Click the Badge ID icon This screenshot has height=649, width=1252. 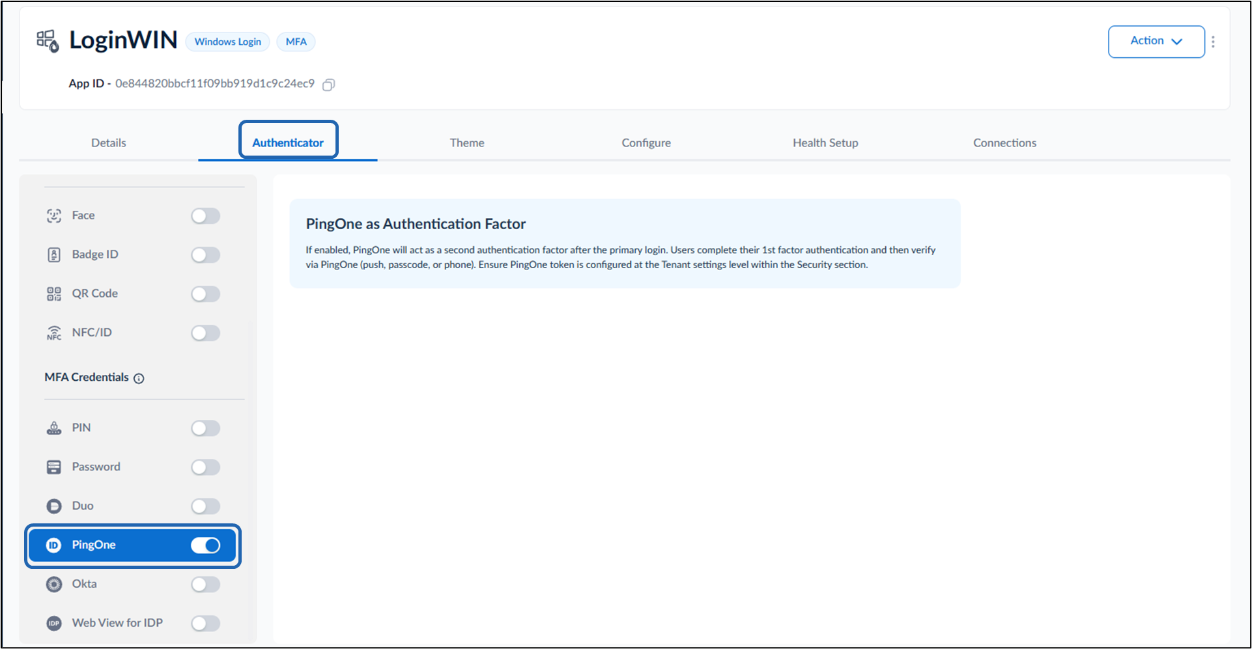tap(54, 255)
